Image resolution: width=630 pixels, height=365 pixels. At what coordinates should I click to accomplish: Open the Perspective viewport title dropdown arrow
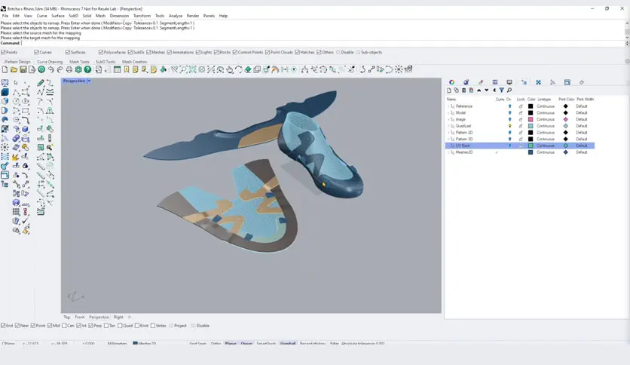tap(89, 81)
